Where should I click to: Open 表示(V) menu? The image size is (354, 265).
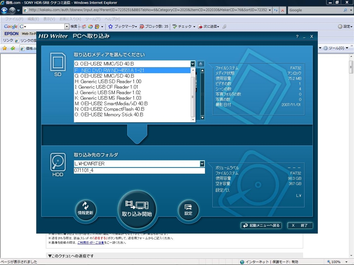coord(49,19)
